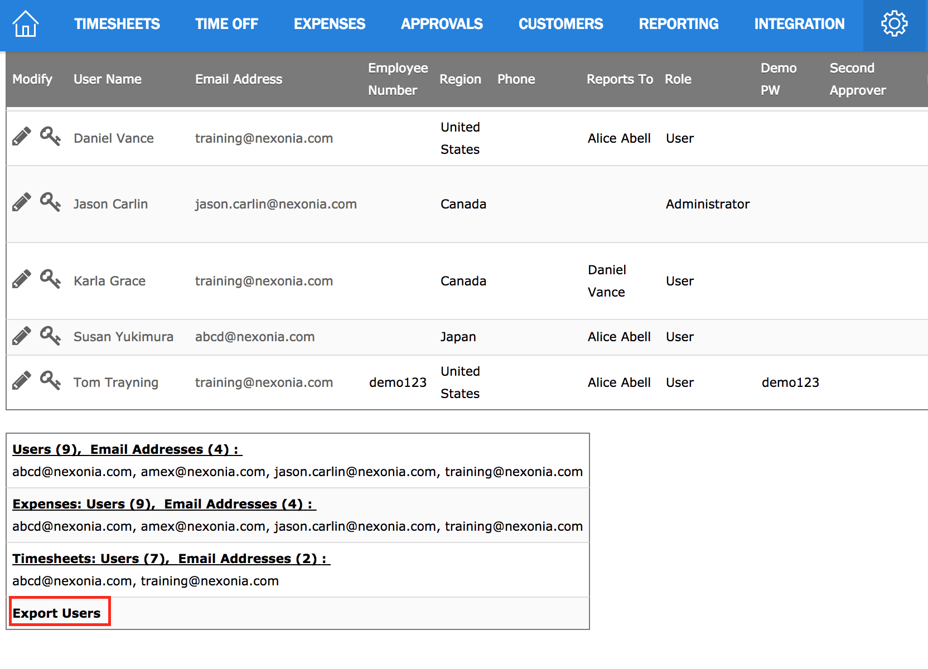Click the key icon for Tom Trayning
The image size is (928, 669).
[50, 381]
